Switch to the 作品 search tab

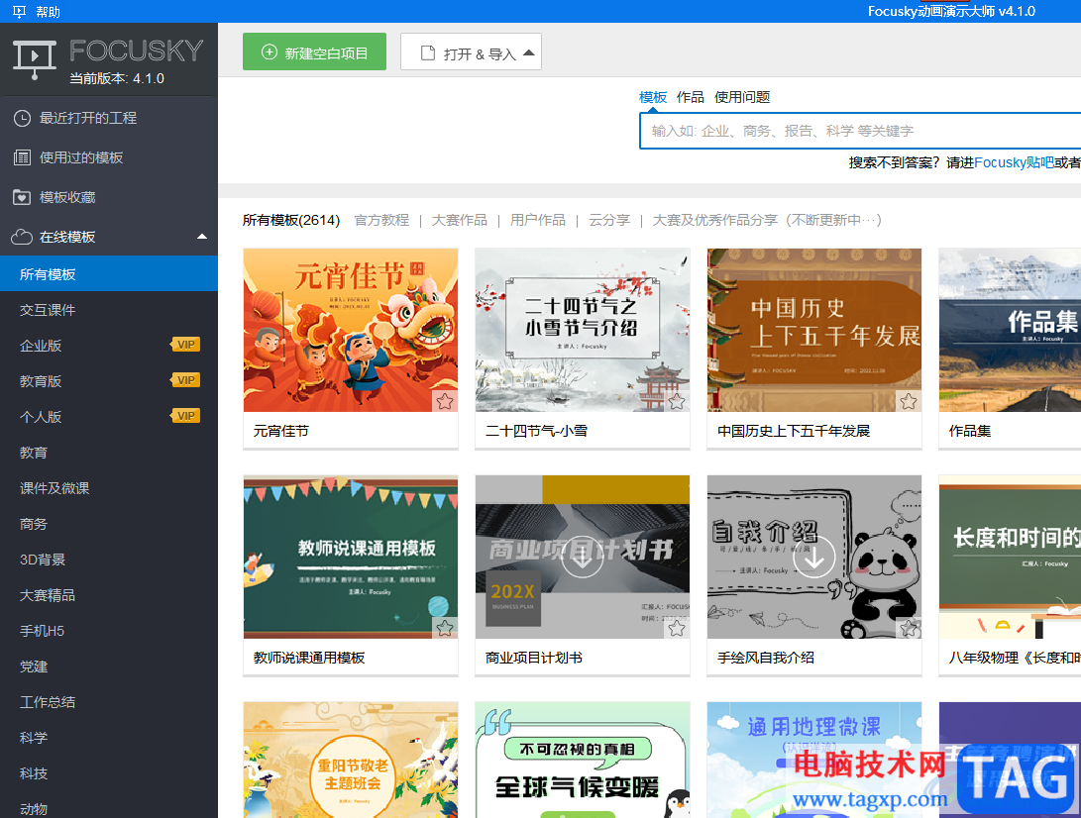pos(690,97)
